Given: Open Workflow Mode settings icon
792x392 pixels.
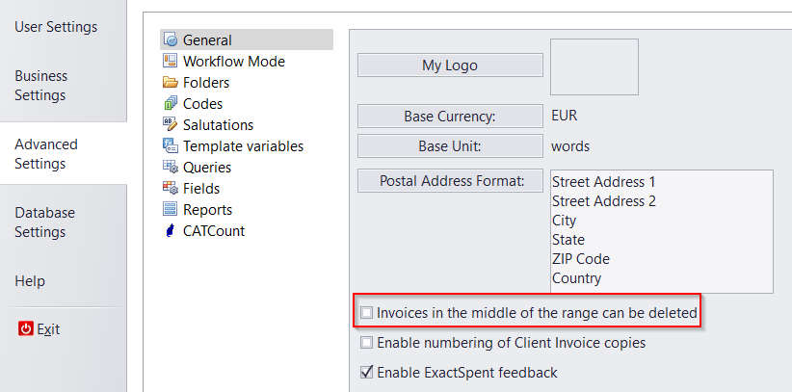Looking at the screenshot, I should (x=171, y=61).
